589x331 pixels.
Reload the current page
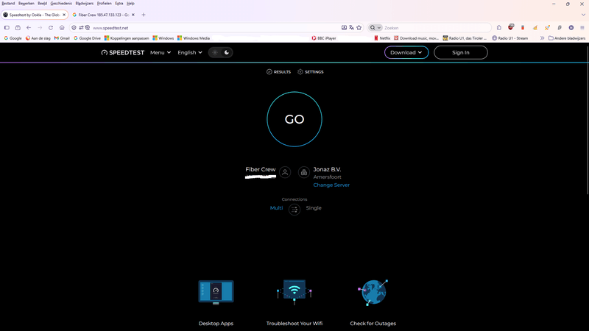pyautogui.click(x=51, y=28)
